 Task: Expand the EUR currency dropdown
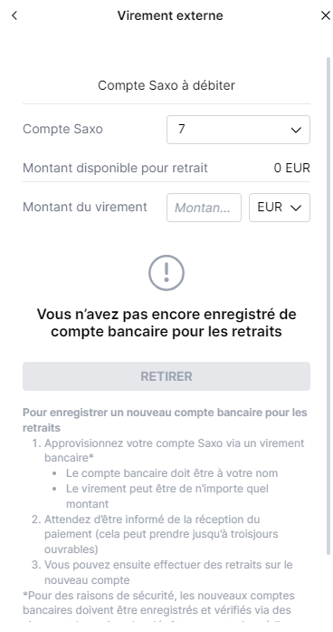coord(280,208)
